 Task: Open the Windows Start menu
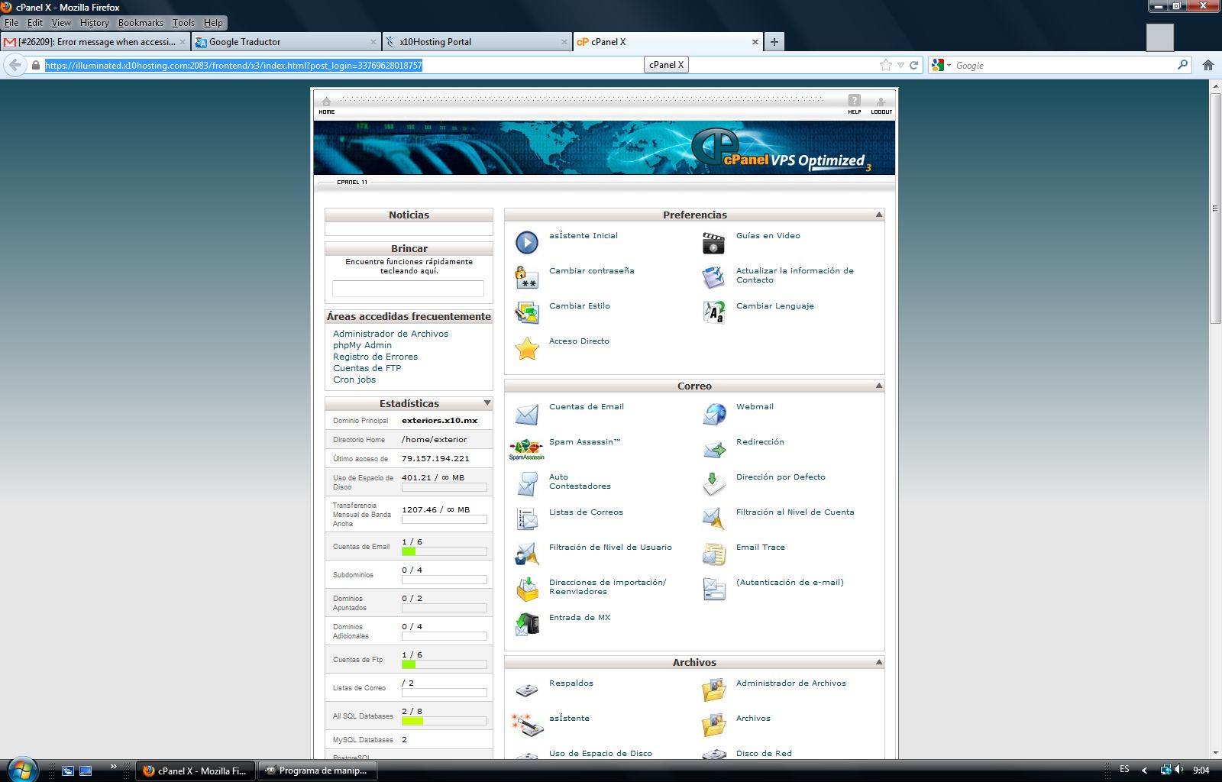21,769
